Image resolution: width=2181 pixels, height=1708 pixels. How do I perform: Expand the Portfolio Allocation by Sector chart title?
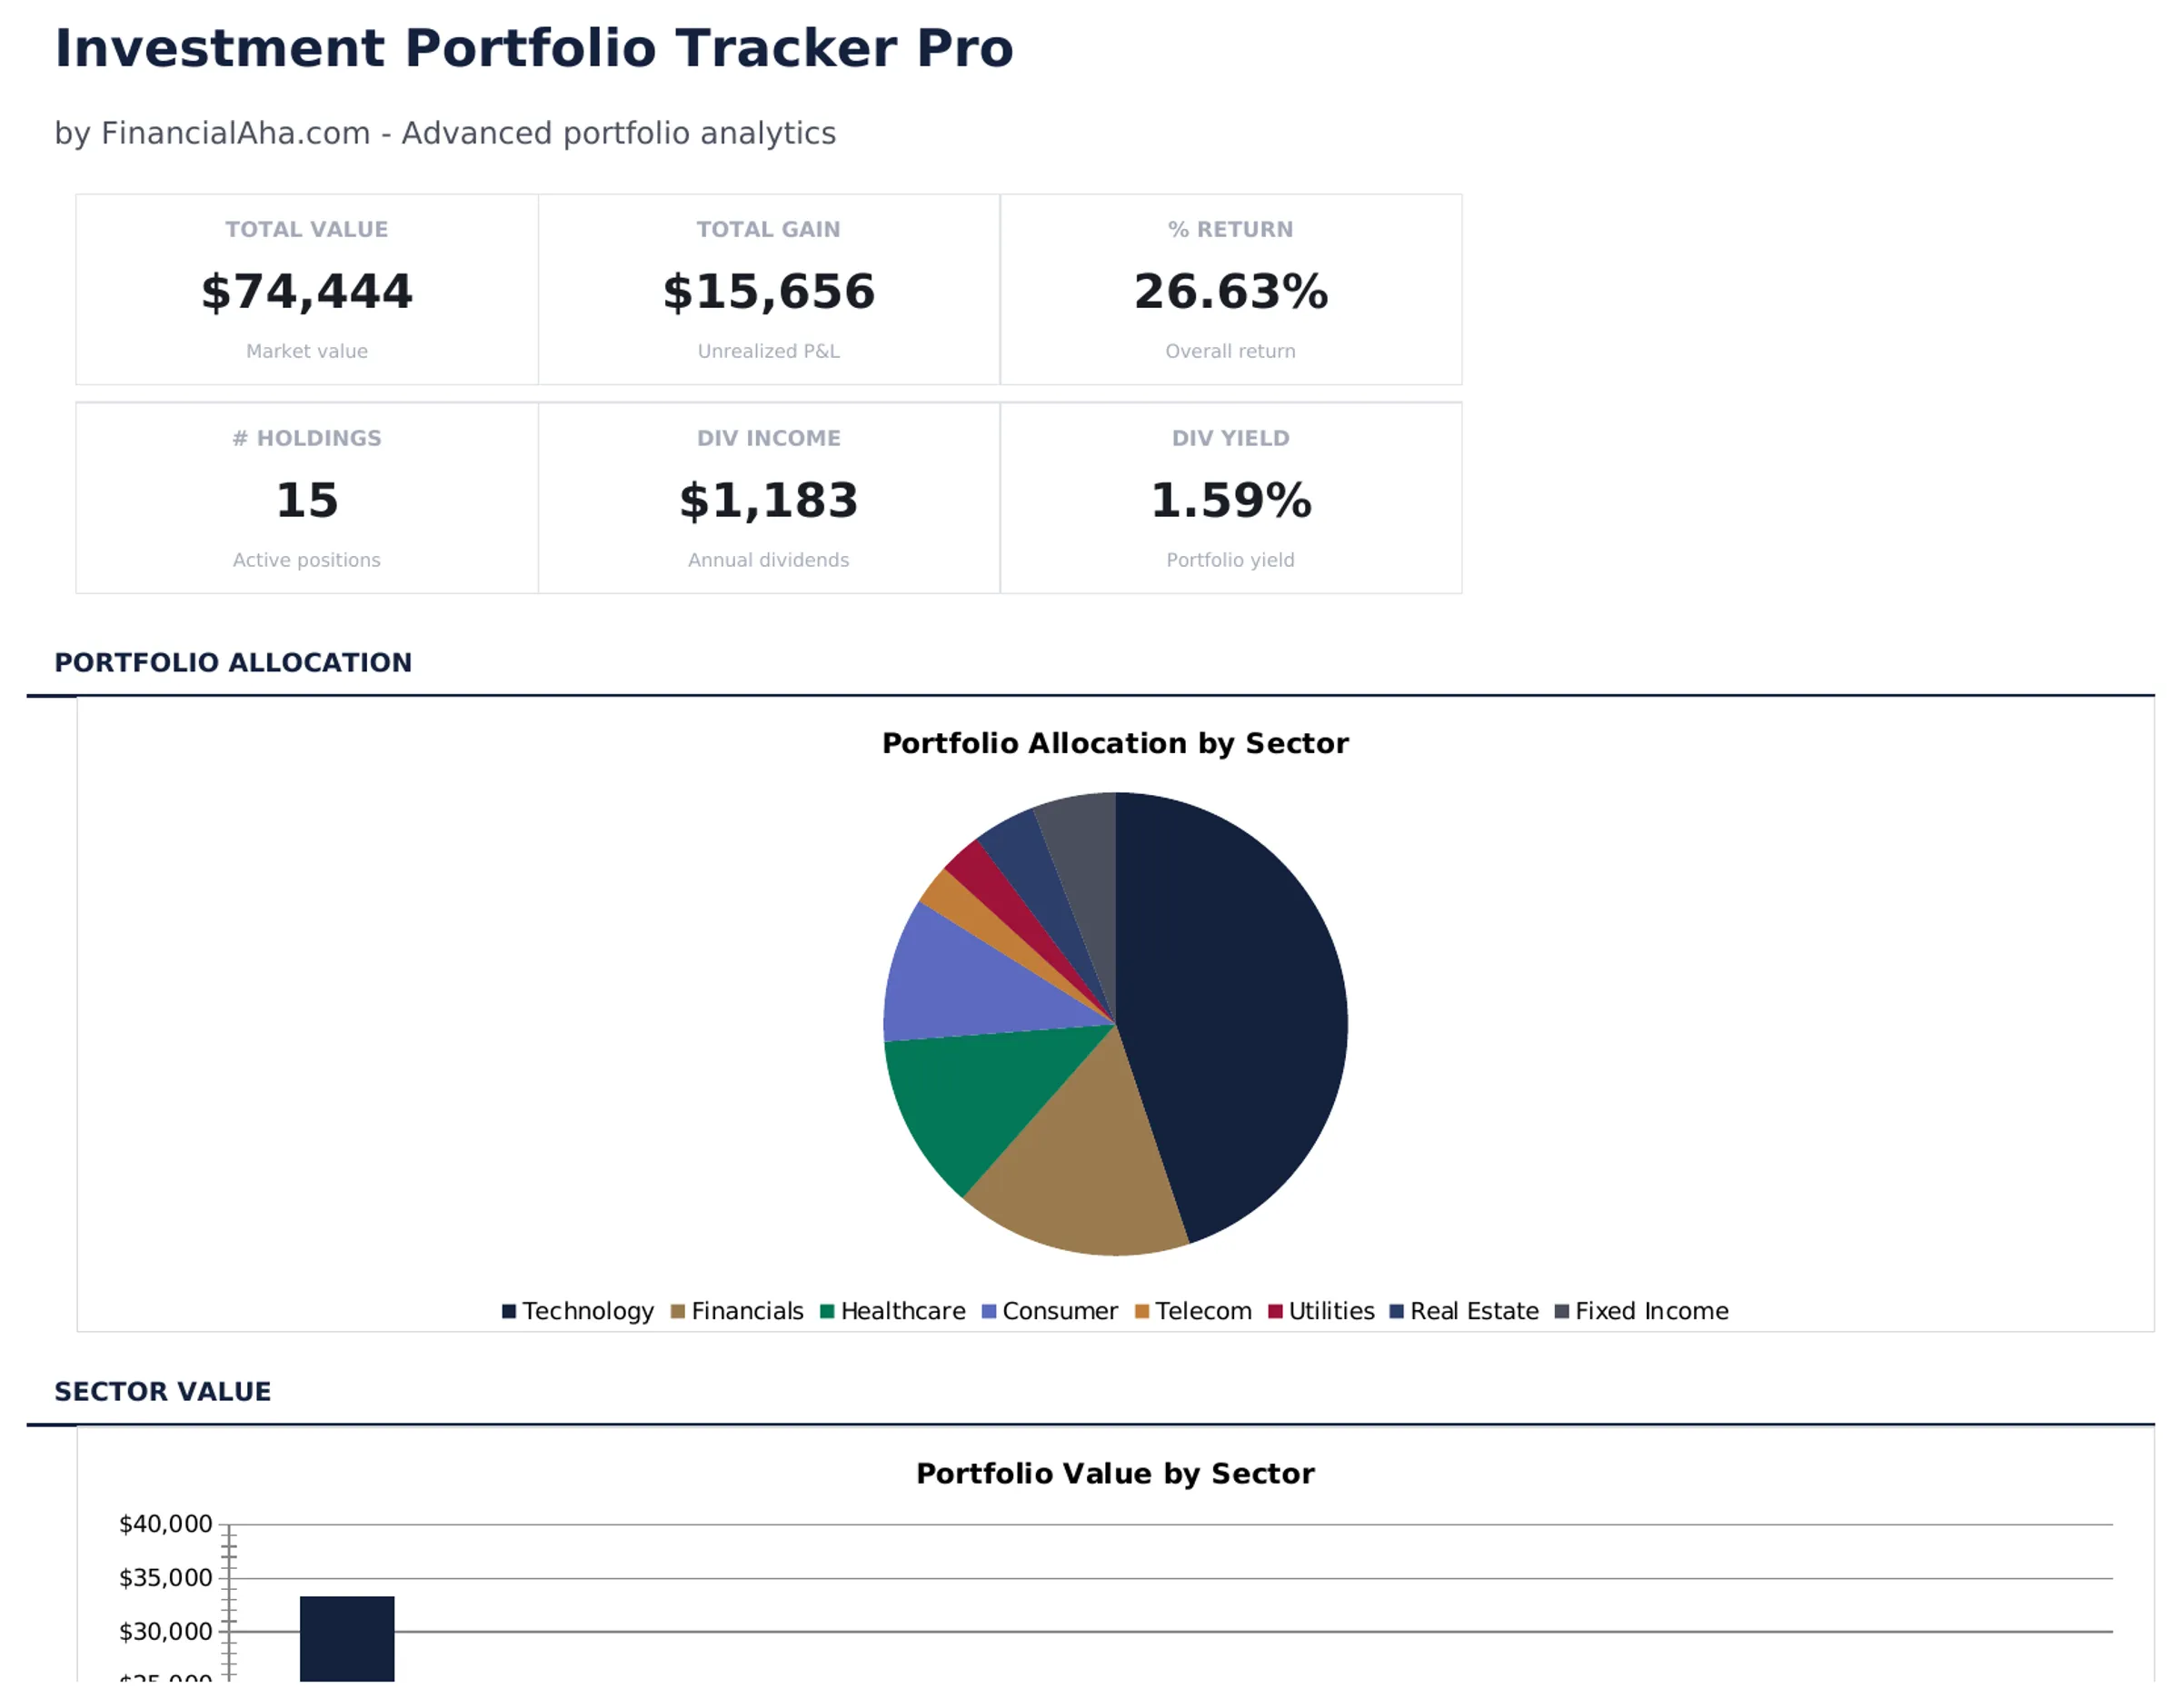point(1114,743)
